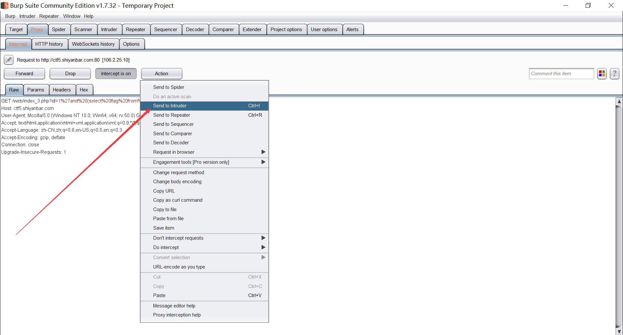623x335 pixels.
Task: Click the question mark help icon
Action: [614, 74]
